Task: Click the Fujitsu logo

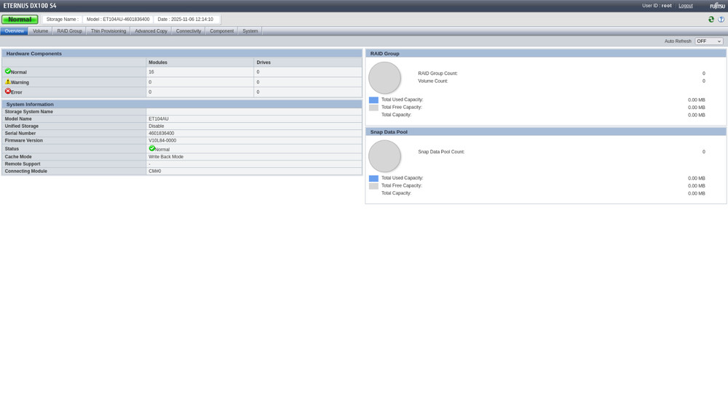Action: point(717,6)
